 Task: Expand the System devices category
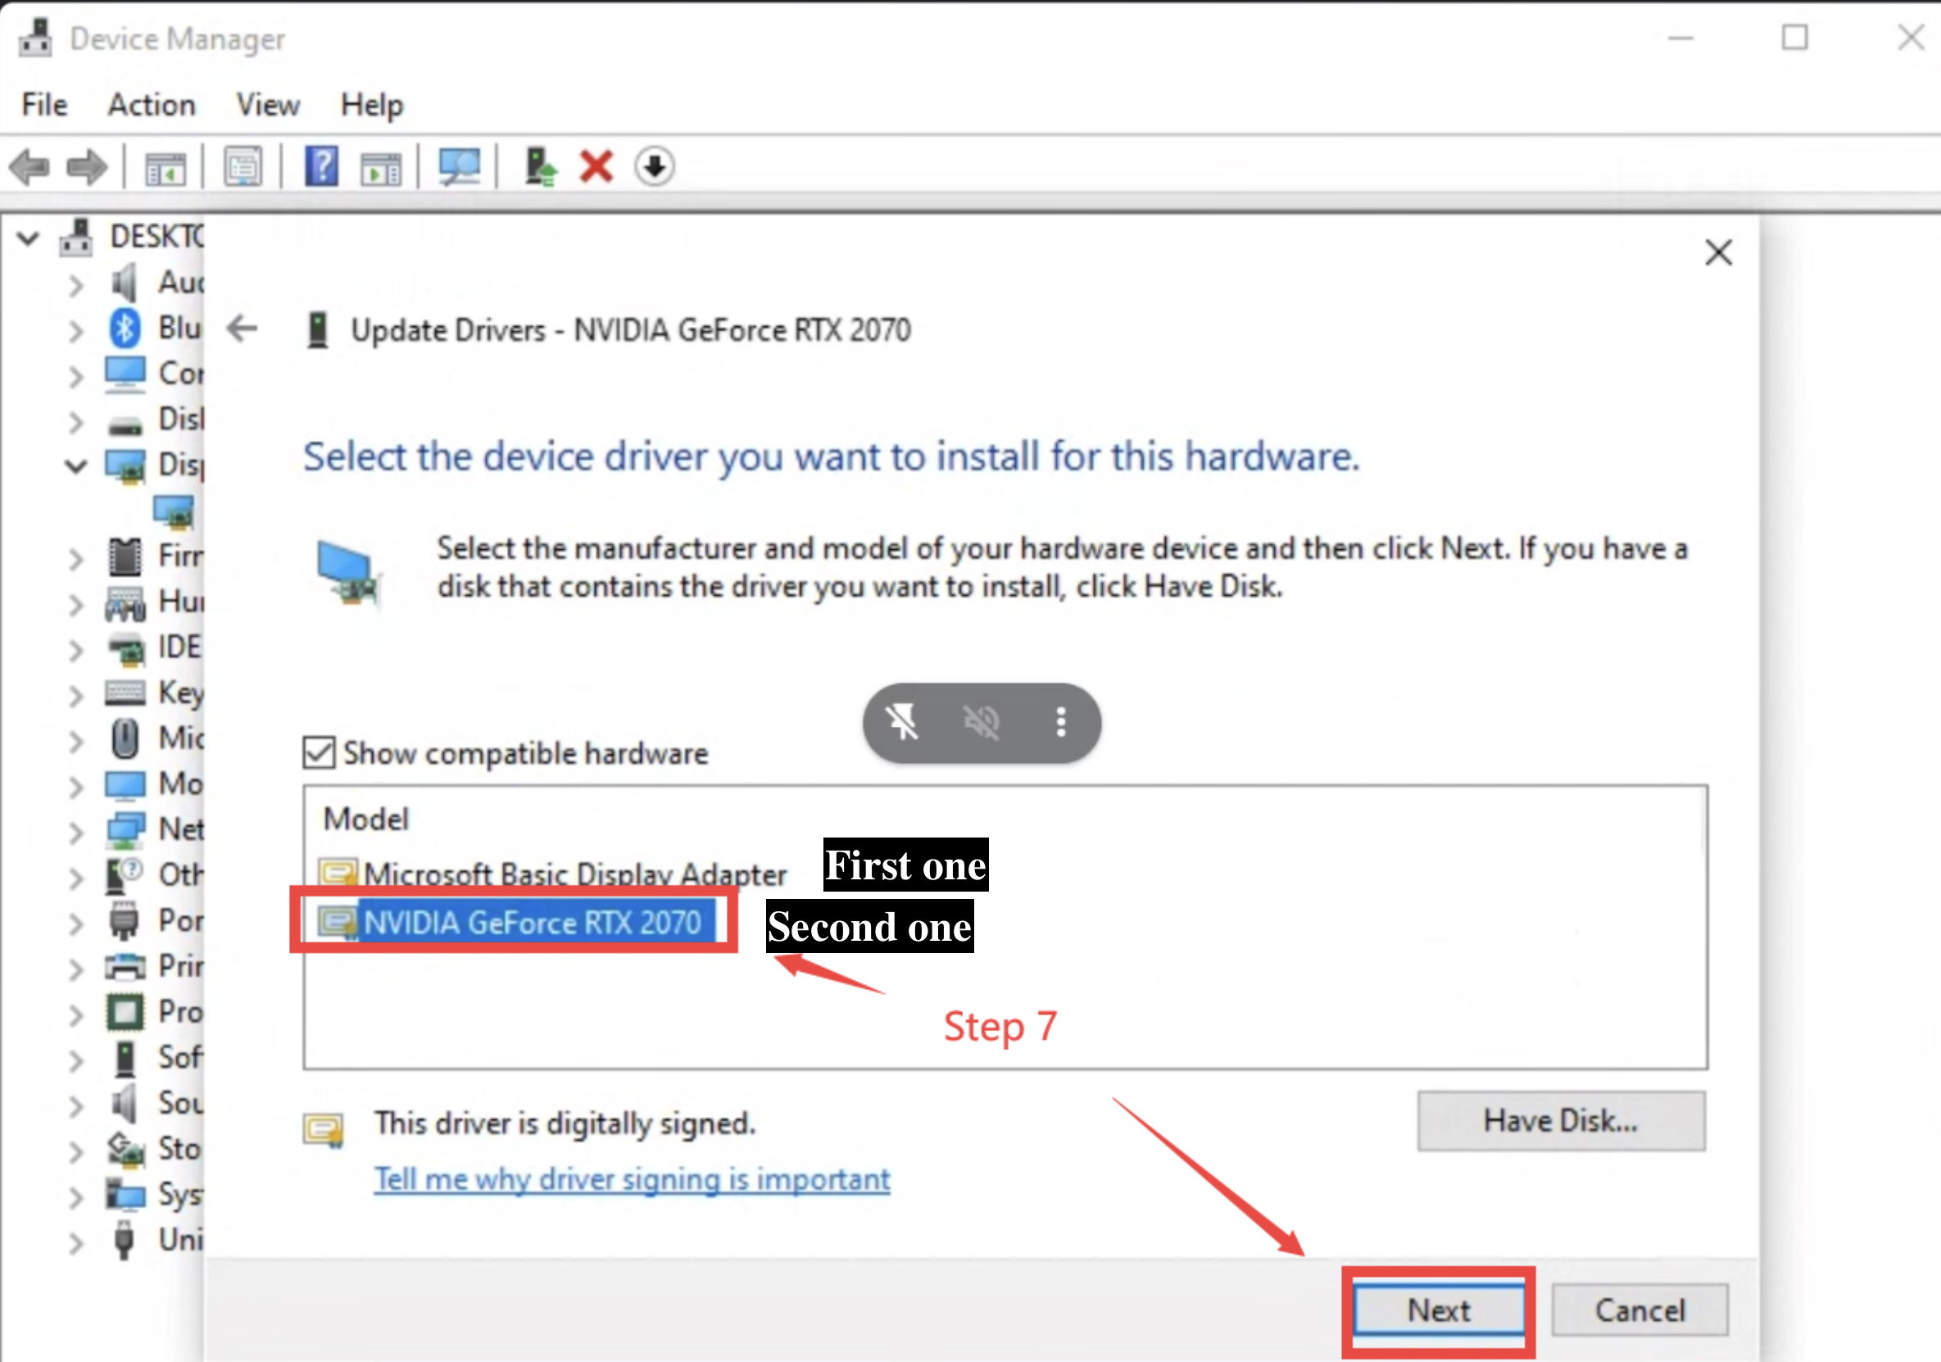pyautogui.click(x=76, y=1197)
